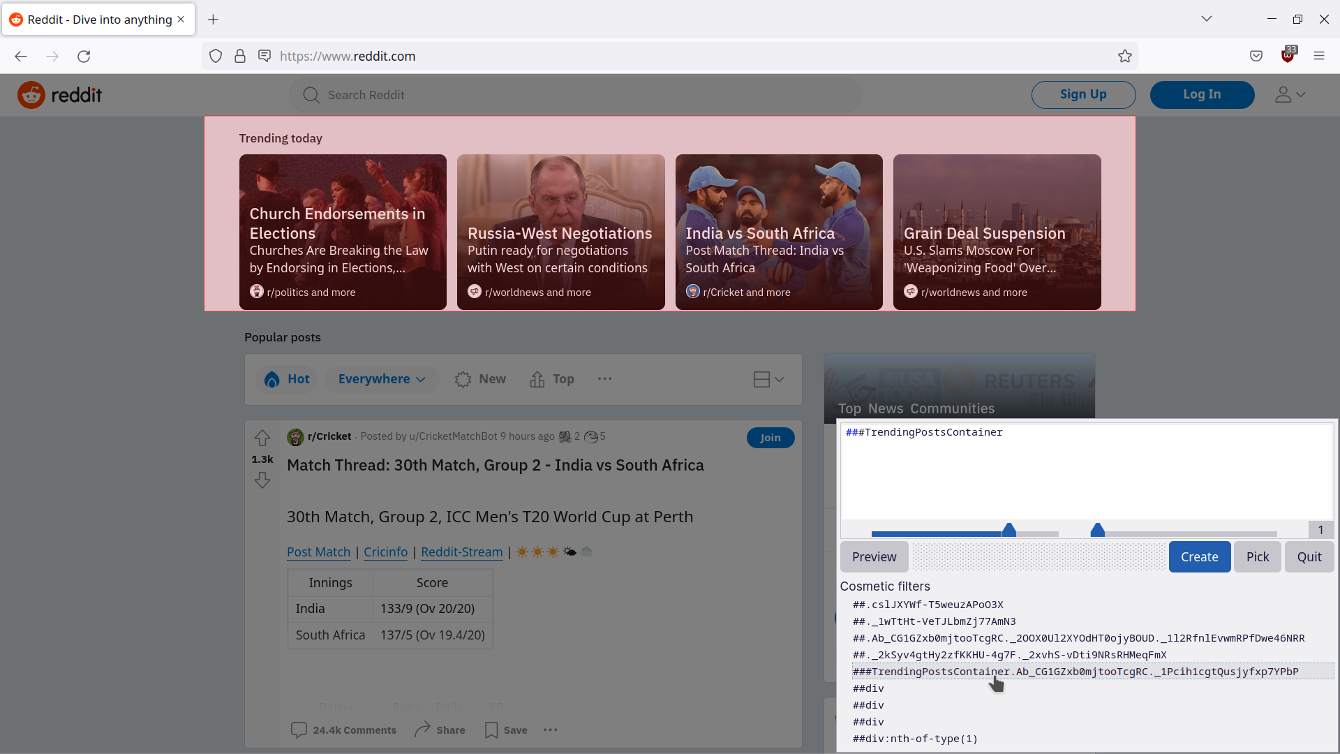Click Create in the element picker
The width and height of the screenshot is (1340, 754).
click(x=1199, y=557)
